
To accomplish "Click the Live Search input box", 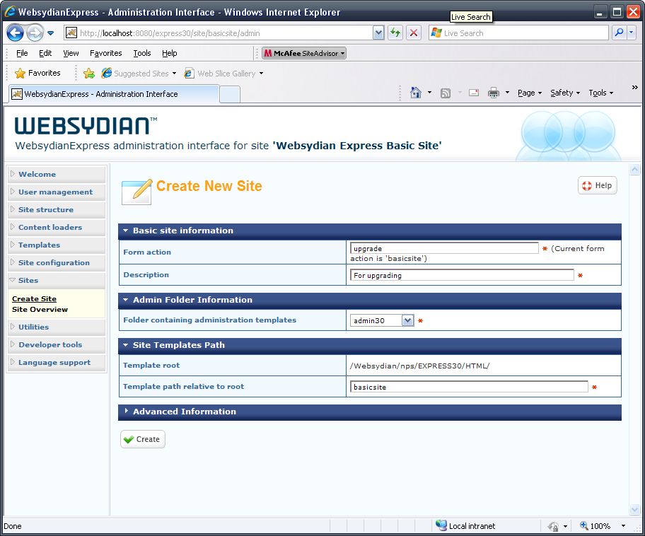I will click(x=518, y=33).
